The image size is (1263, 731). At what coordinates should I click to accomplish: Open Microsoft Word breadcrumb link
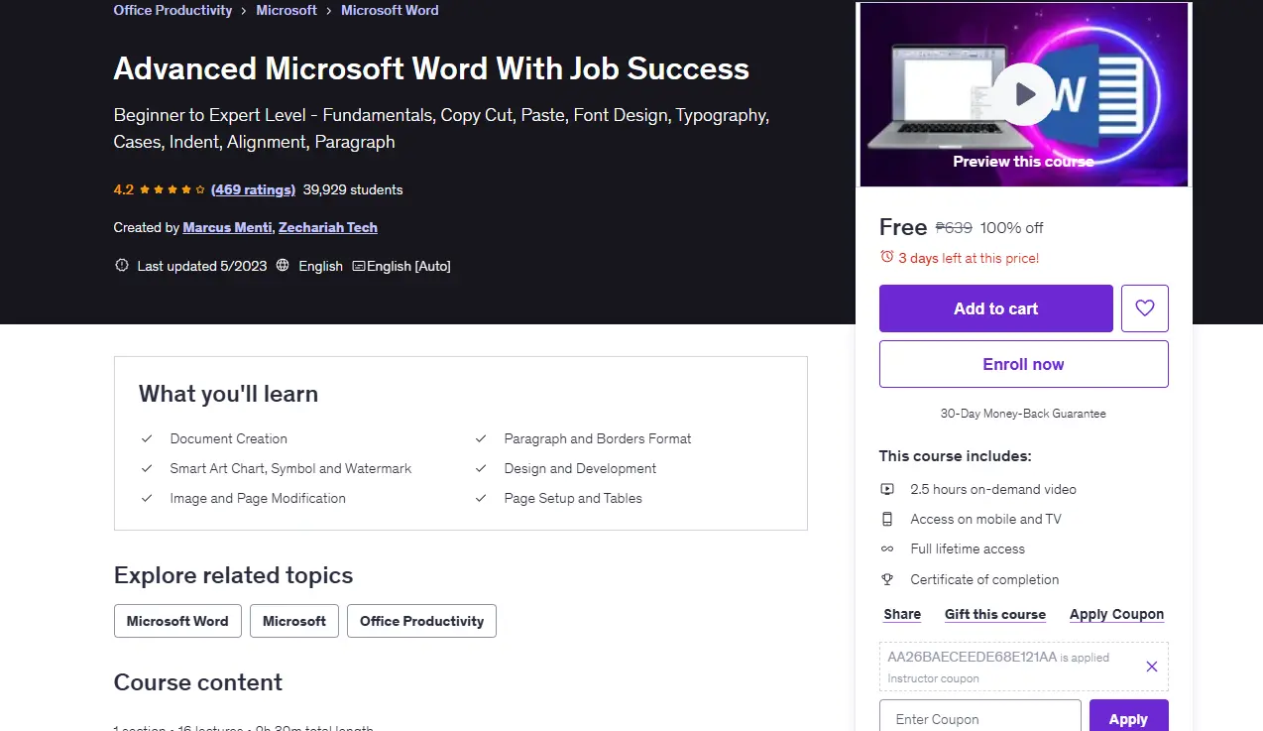[x=390, y=10]
